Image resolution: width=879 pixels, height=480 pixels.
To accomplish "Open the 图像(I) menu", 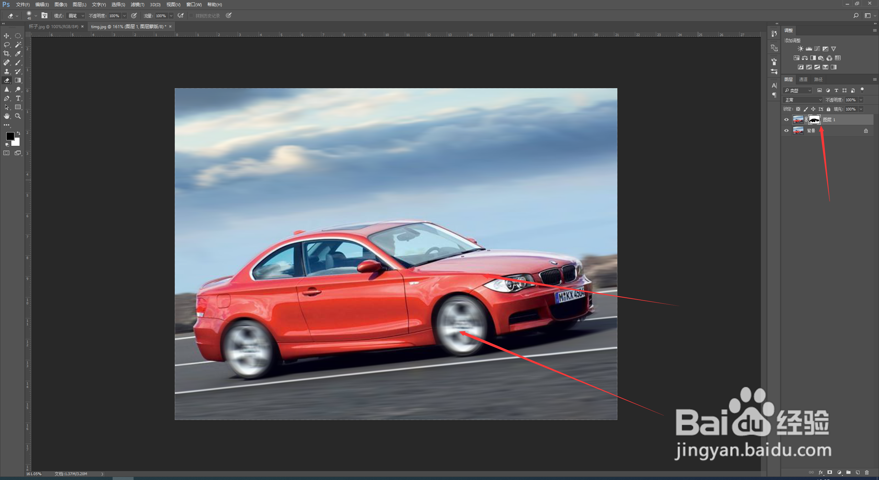I will pyautogui.click(x=61, y=4).
